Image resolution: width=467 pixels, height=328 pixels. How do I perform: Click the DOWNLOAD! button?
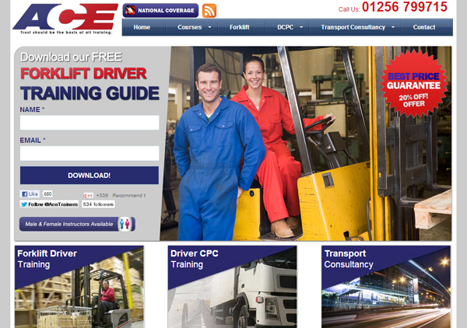click(x=89, y=176)
